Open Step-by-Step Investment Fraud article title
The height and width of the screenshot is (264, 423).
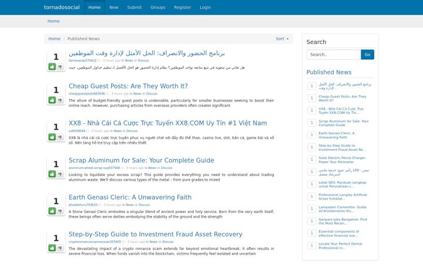(x=155, y=234)
